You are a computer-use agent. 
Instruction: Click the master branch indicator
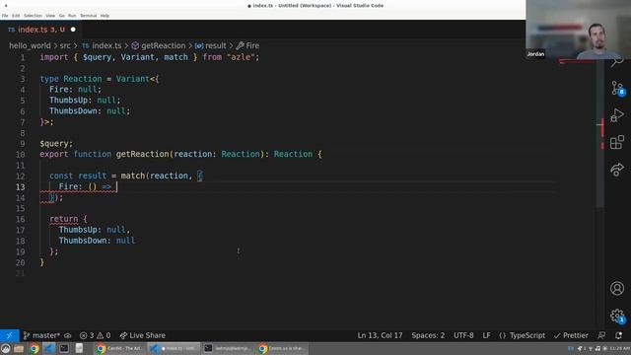41,335
